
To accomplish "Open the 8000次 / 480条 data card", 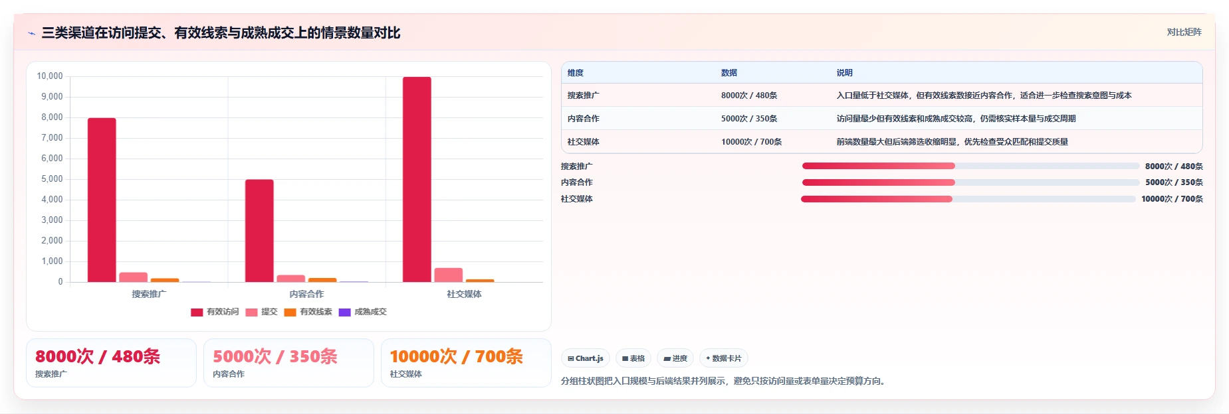I will (111, 363).
